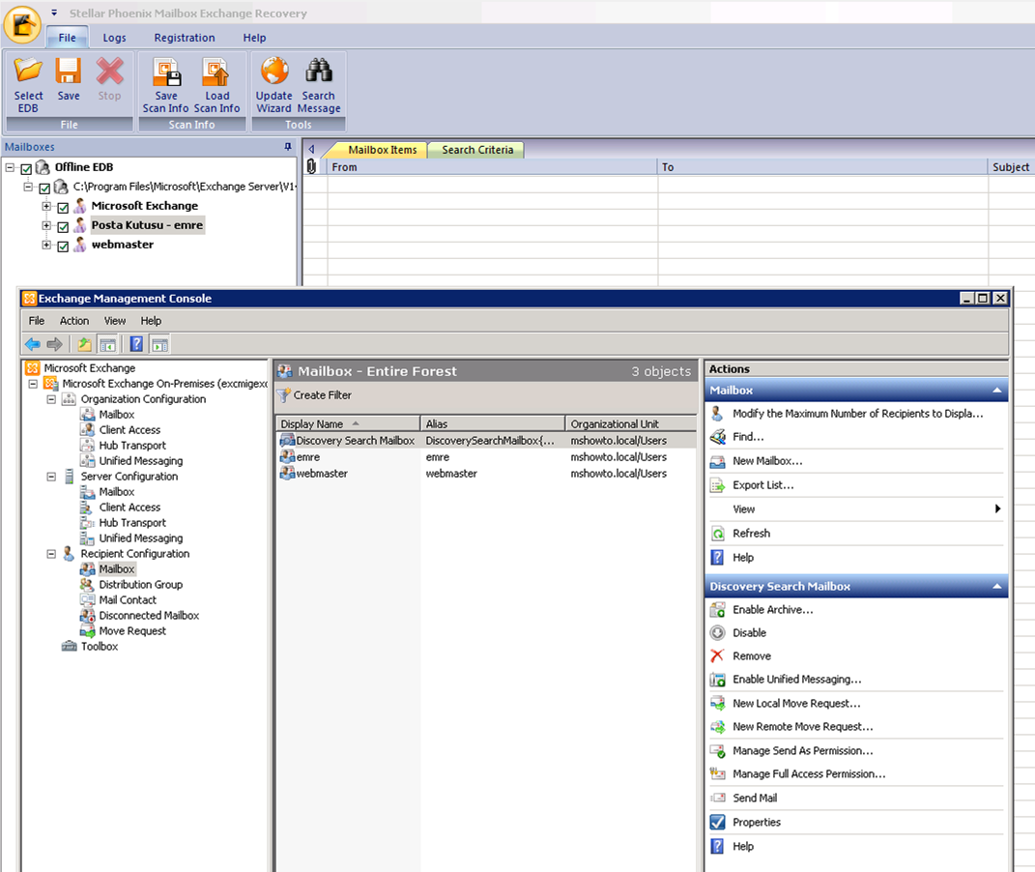
Task: Uncheck the webmaster mailbox checkbox
Action: click(63, 247)
